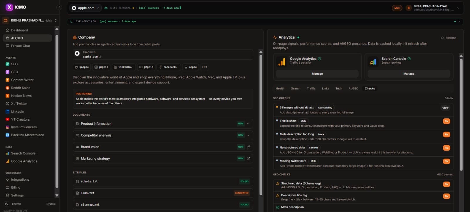The image size is (470, 212).
Task: Fix the Title is short check
Action: [446, 121]
